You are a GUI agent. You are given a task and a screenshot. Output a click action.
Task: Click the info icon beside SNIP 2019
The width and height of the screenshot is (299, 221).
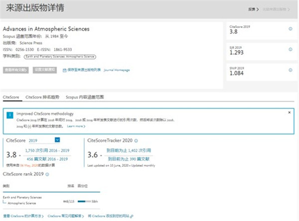point(291,68)
